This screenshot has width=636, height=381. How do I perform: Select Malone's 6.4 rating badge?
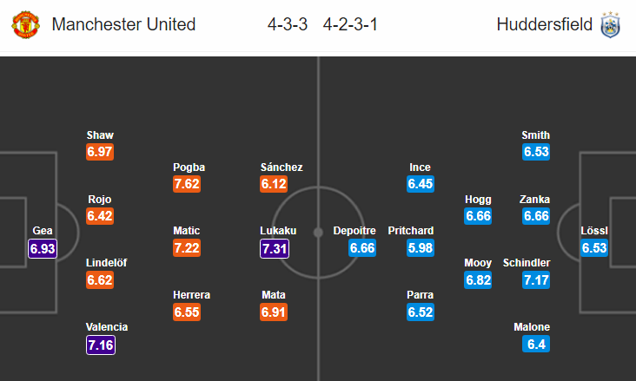[536, 345]
